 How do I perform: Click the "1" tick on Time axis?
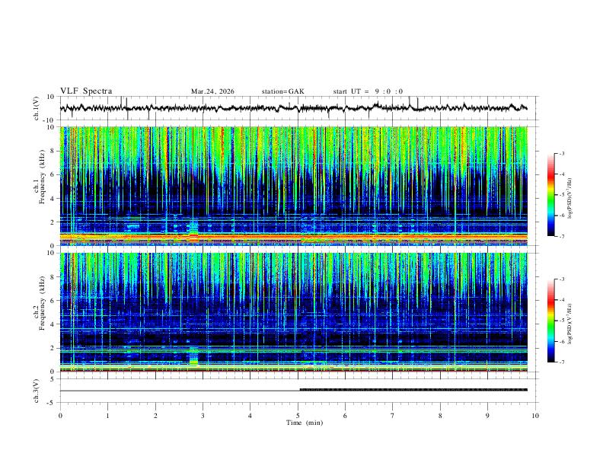point(107,416)
